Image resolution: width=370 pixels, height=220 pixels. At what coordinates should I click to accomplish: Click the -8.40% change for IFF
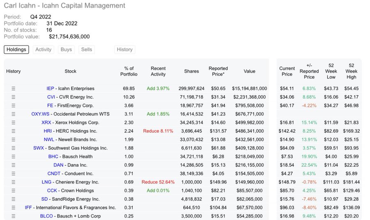click(x=309, y=208)
